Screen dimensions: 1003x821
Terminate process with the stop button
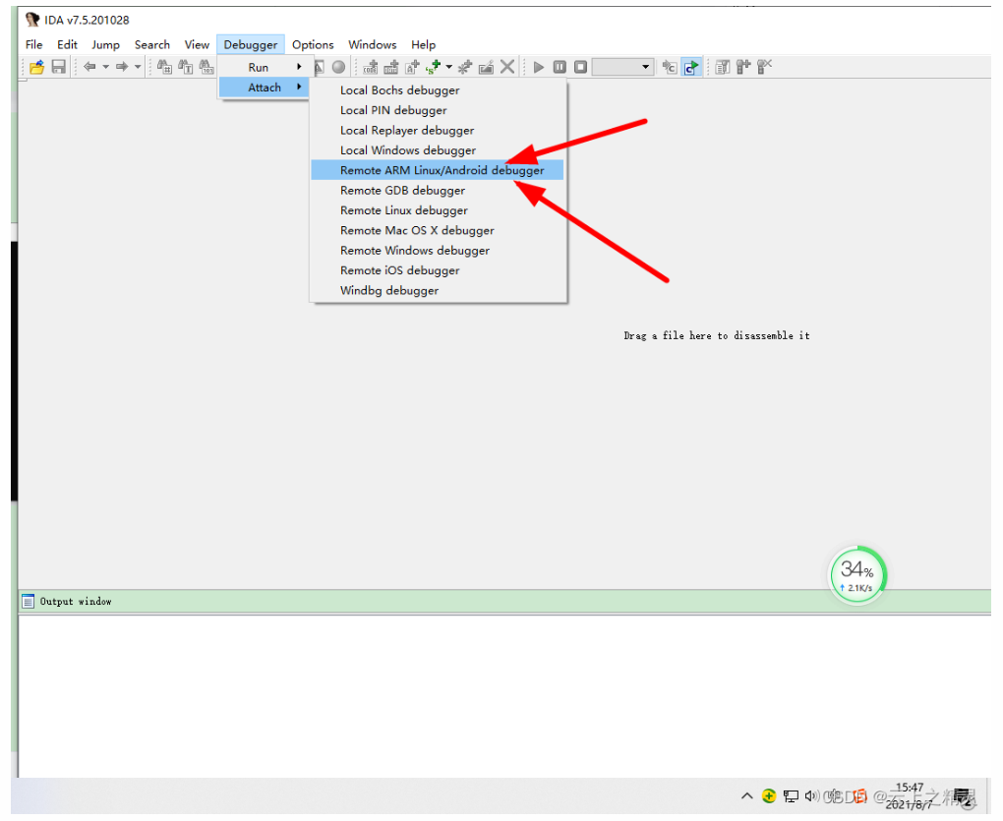[580, 67]
